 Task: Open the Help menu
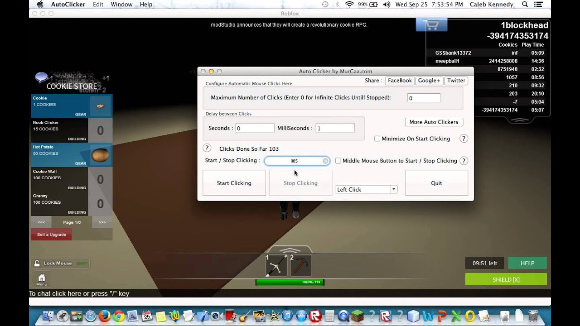146,5
